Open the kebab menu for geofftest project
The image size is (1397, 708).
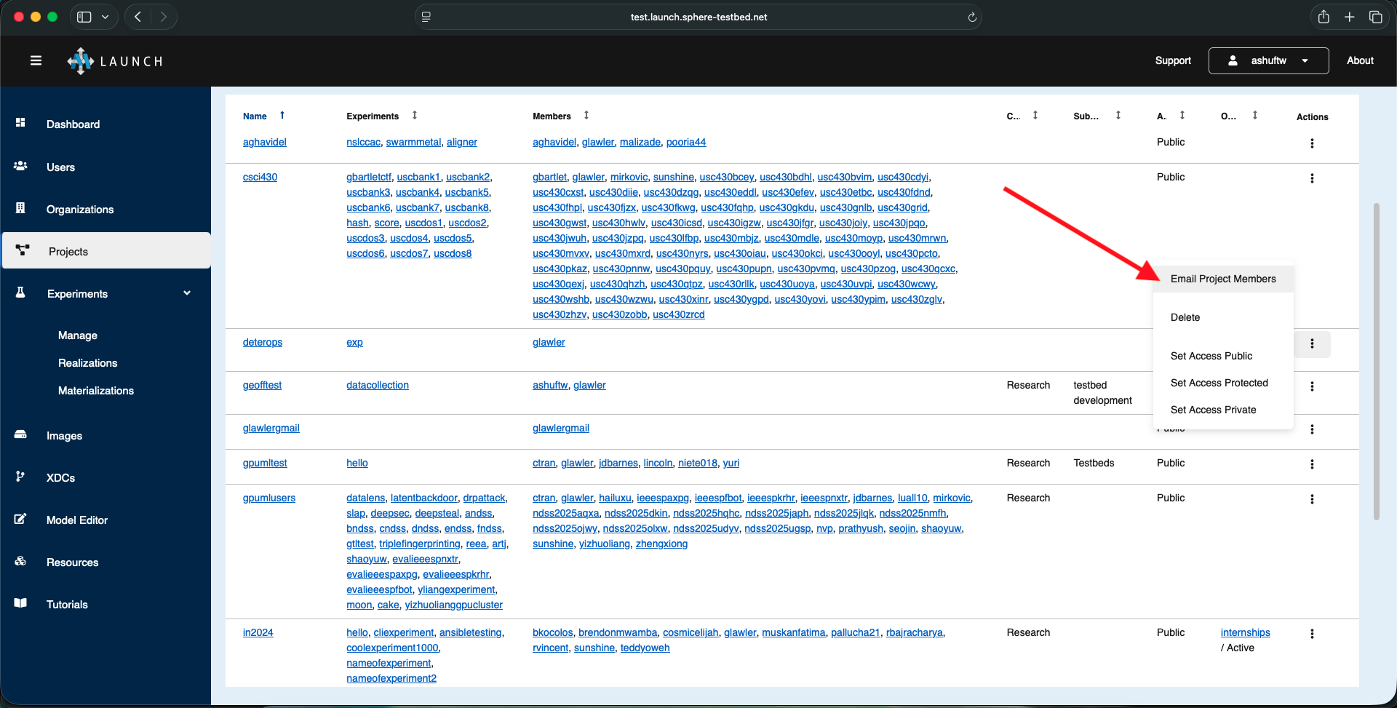[x=1313, y=386]
